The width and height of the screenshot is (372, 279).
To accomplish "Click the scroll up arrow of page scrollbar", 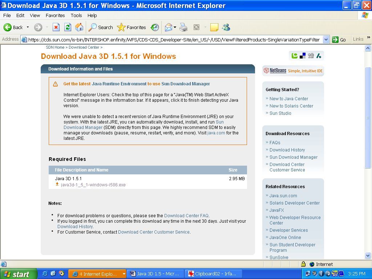I will [368, 48].
